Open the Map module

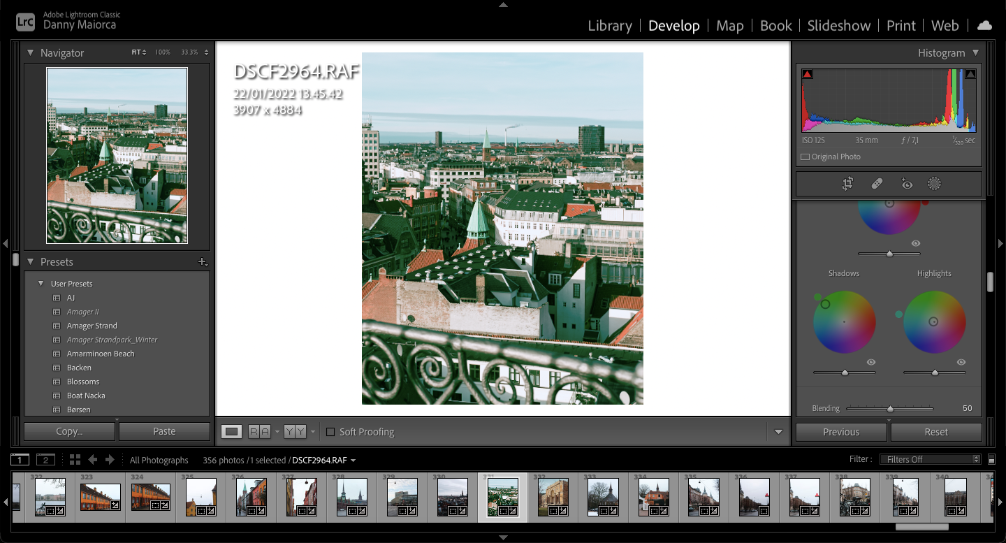click(x=729, y=25)
